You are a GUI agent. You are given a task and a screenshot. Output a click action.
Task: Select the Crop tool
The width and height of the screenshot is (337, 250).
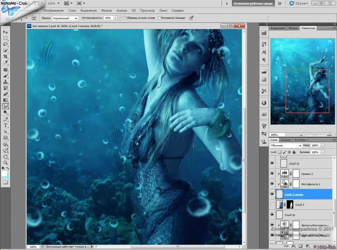click(x=5, y=57)
